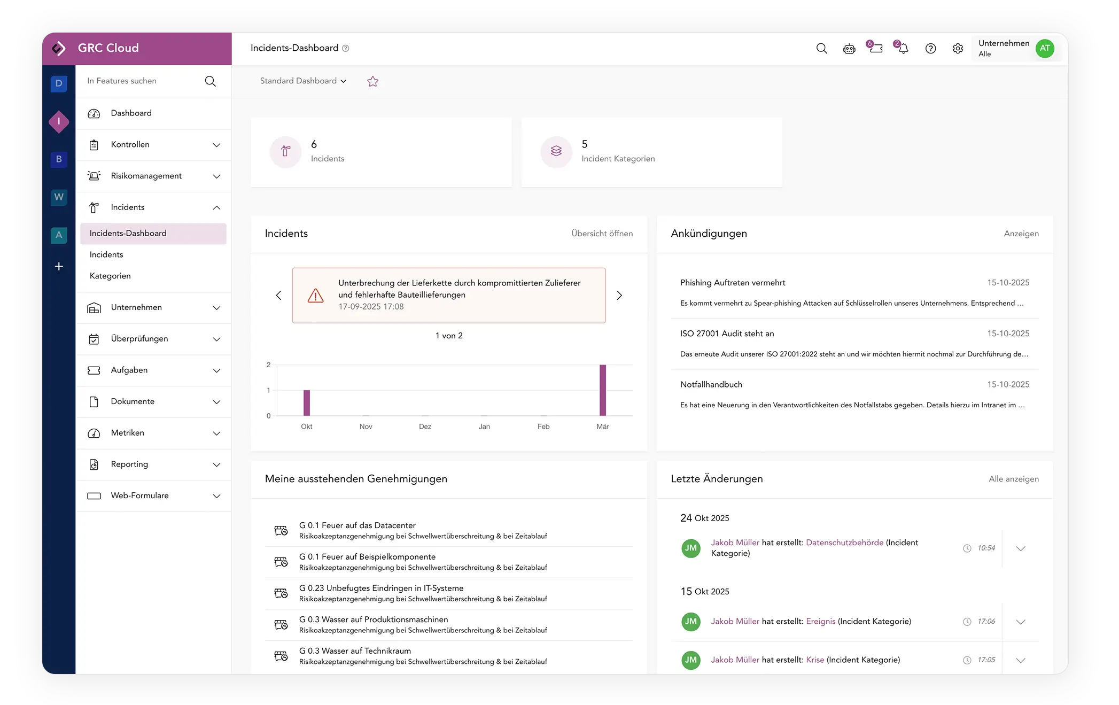The image size is (1119, 705).
Task: Click Alle anzeigen in Letzte Änderungen
Action: click(x=1013, y=478)
